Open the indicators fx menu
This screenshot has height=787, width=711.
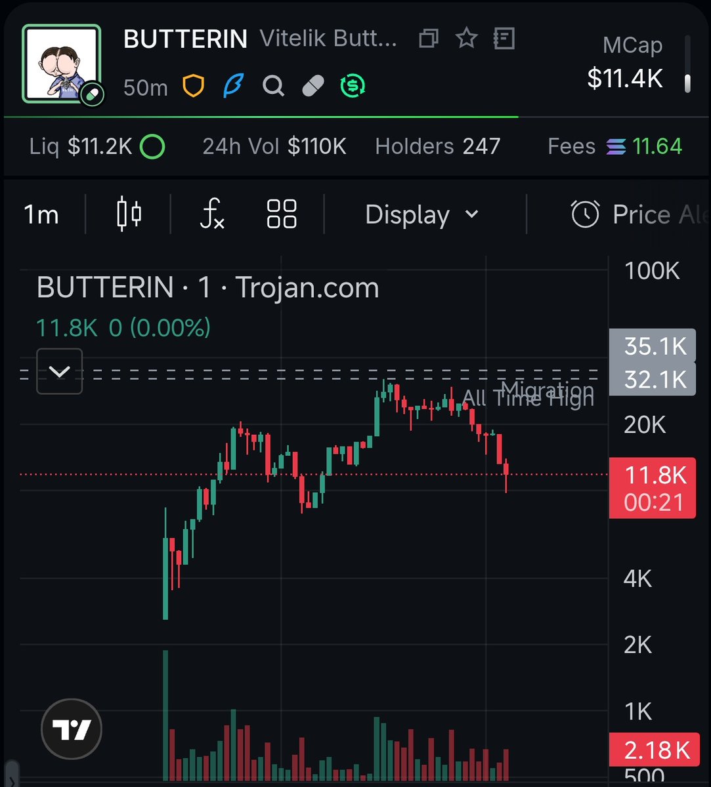pyautogui.click(x=211, y=214)
